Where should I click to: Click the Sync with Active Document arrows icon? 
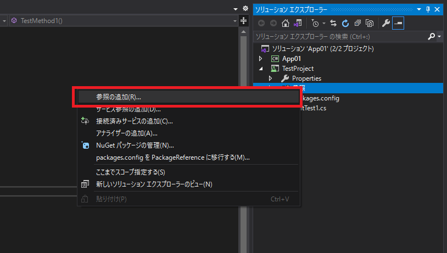point(333,23)
